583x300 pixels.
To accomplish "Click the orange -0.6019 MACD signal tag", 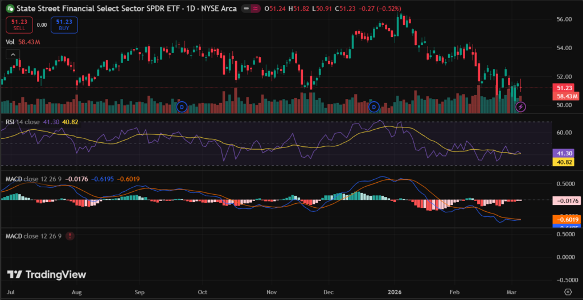I will click(564, 220).
